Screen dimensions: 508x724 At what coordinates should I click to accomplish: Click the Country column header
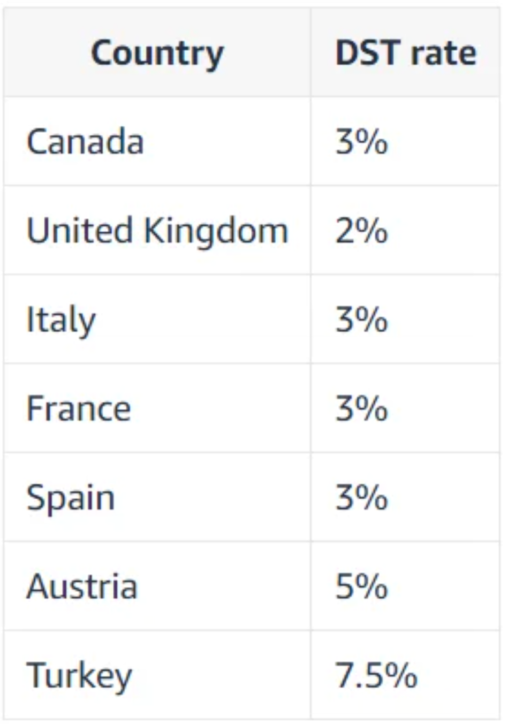157,53
